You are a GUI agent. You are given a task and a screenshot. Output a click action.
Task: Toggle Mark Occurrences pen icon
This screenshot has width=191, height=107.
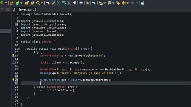tap(53, 3)
